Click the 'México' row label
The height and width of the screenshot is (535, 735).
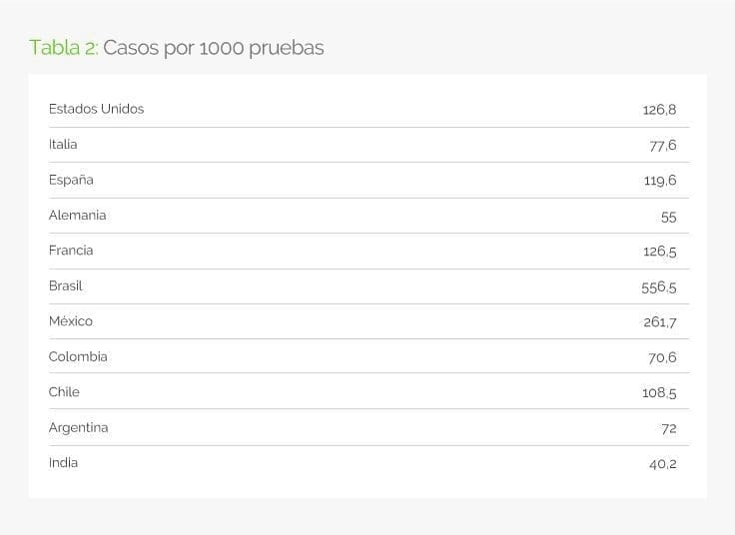[71, 321]
